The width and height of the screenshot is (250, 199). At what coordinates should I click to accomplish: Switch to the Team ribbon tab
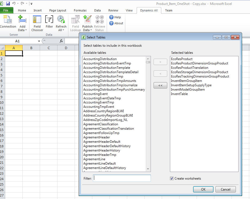pos(169,10)
